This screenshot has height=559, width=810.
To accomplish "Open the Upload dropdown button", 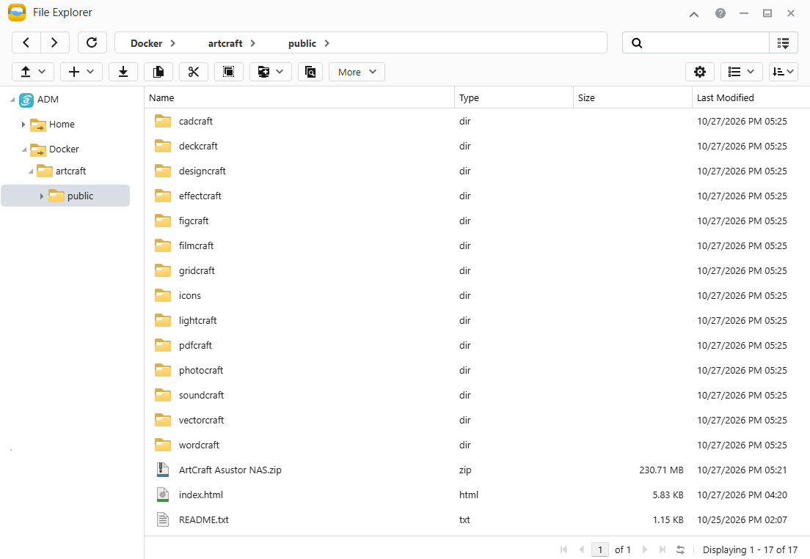I will 32,72.
